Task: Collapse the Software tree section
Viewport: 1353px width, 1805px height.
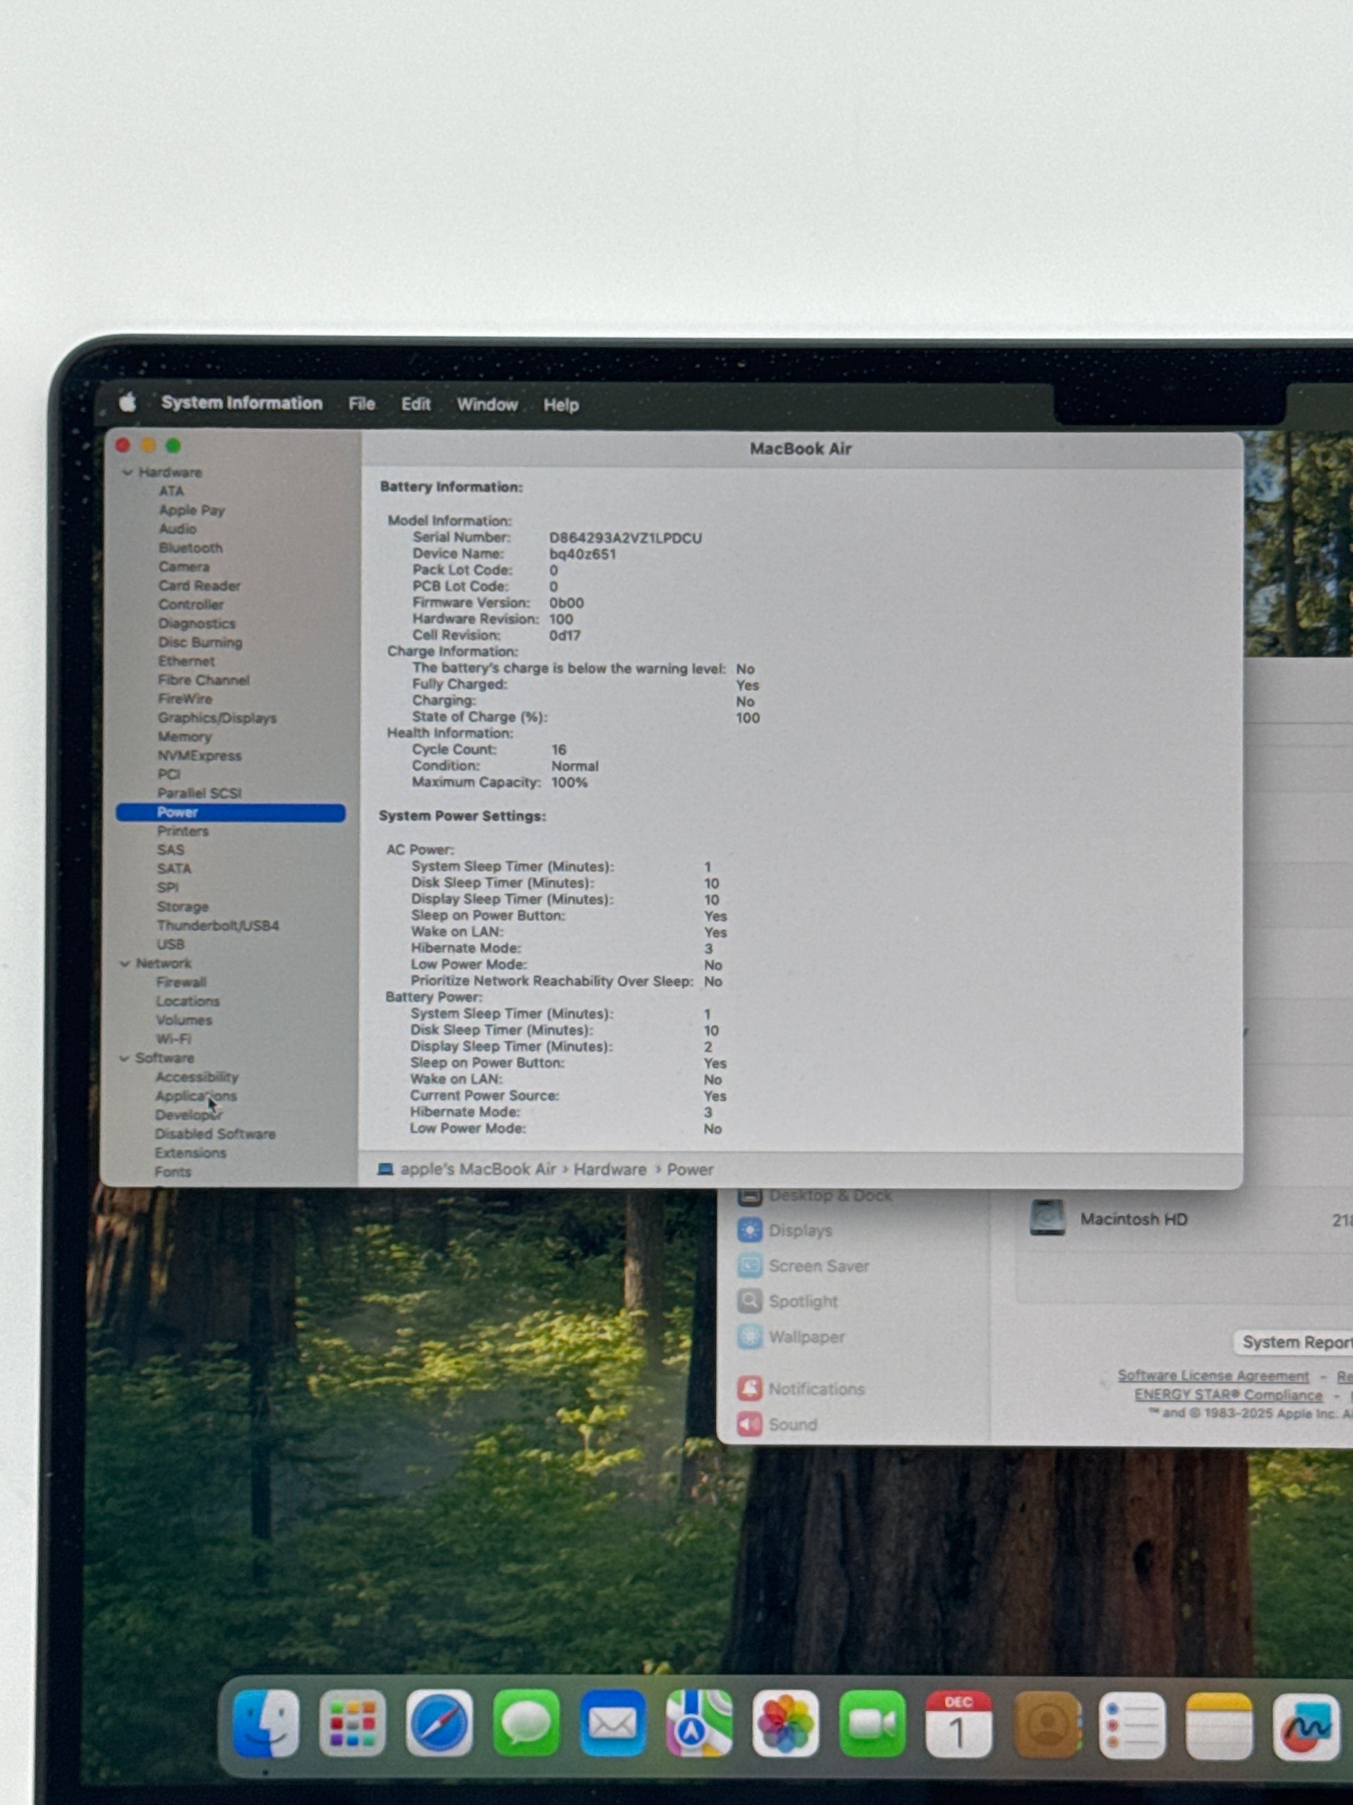Action: tap(124, 1059)
